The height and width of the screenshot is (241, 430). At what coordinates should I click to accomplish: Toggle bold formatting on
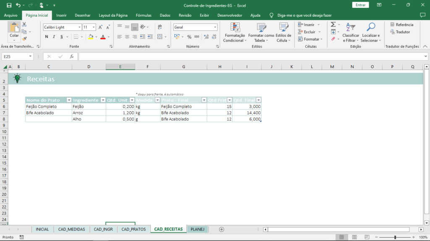point(46,36)
